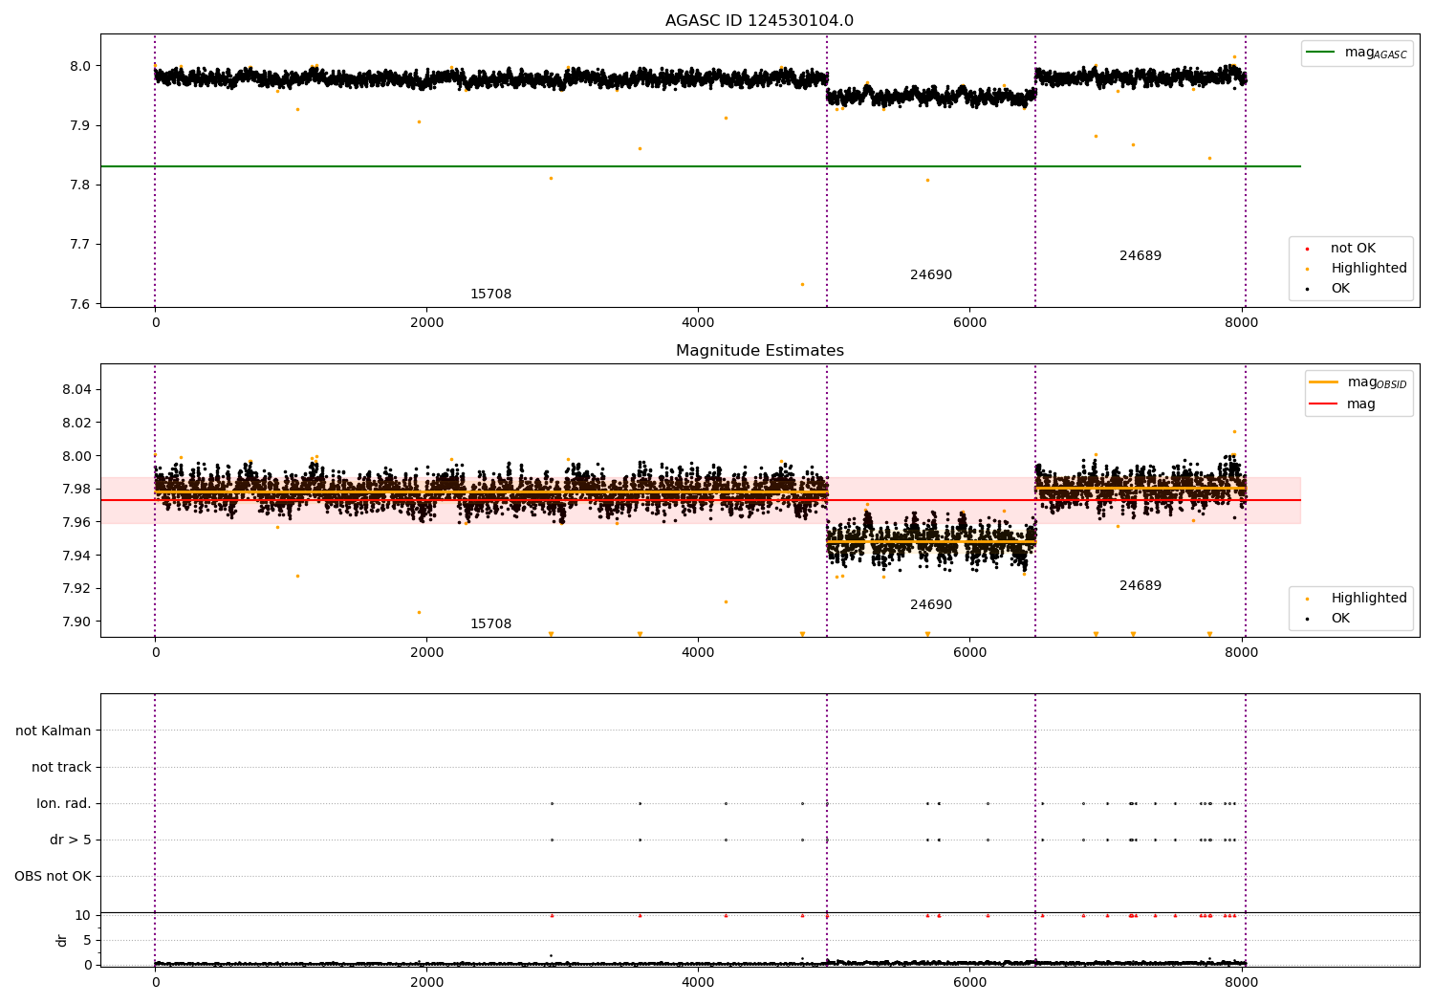Click the "dr > 5" axis label
1434x1004 pixels.
pyautogui.click(x=71, y=840)
